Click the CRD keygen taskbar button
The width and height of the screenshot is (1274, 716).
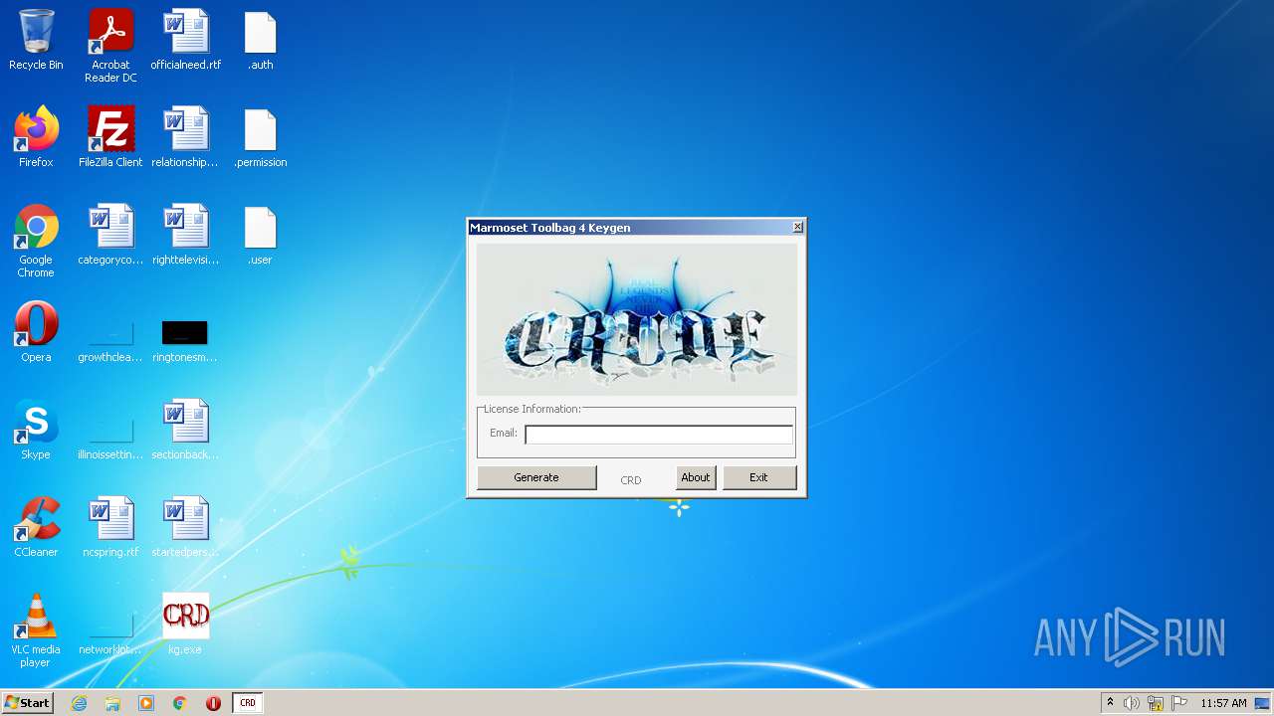[x=248, y=703]
